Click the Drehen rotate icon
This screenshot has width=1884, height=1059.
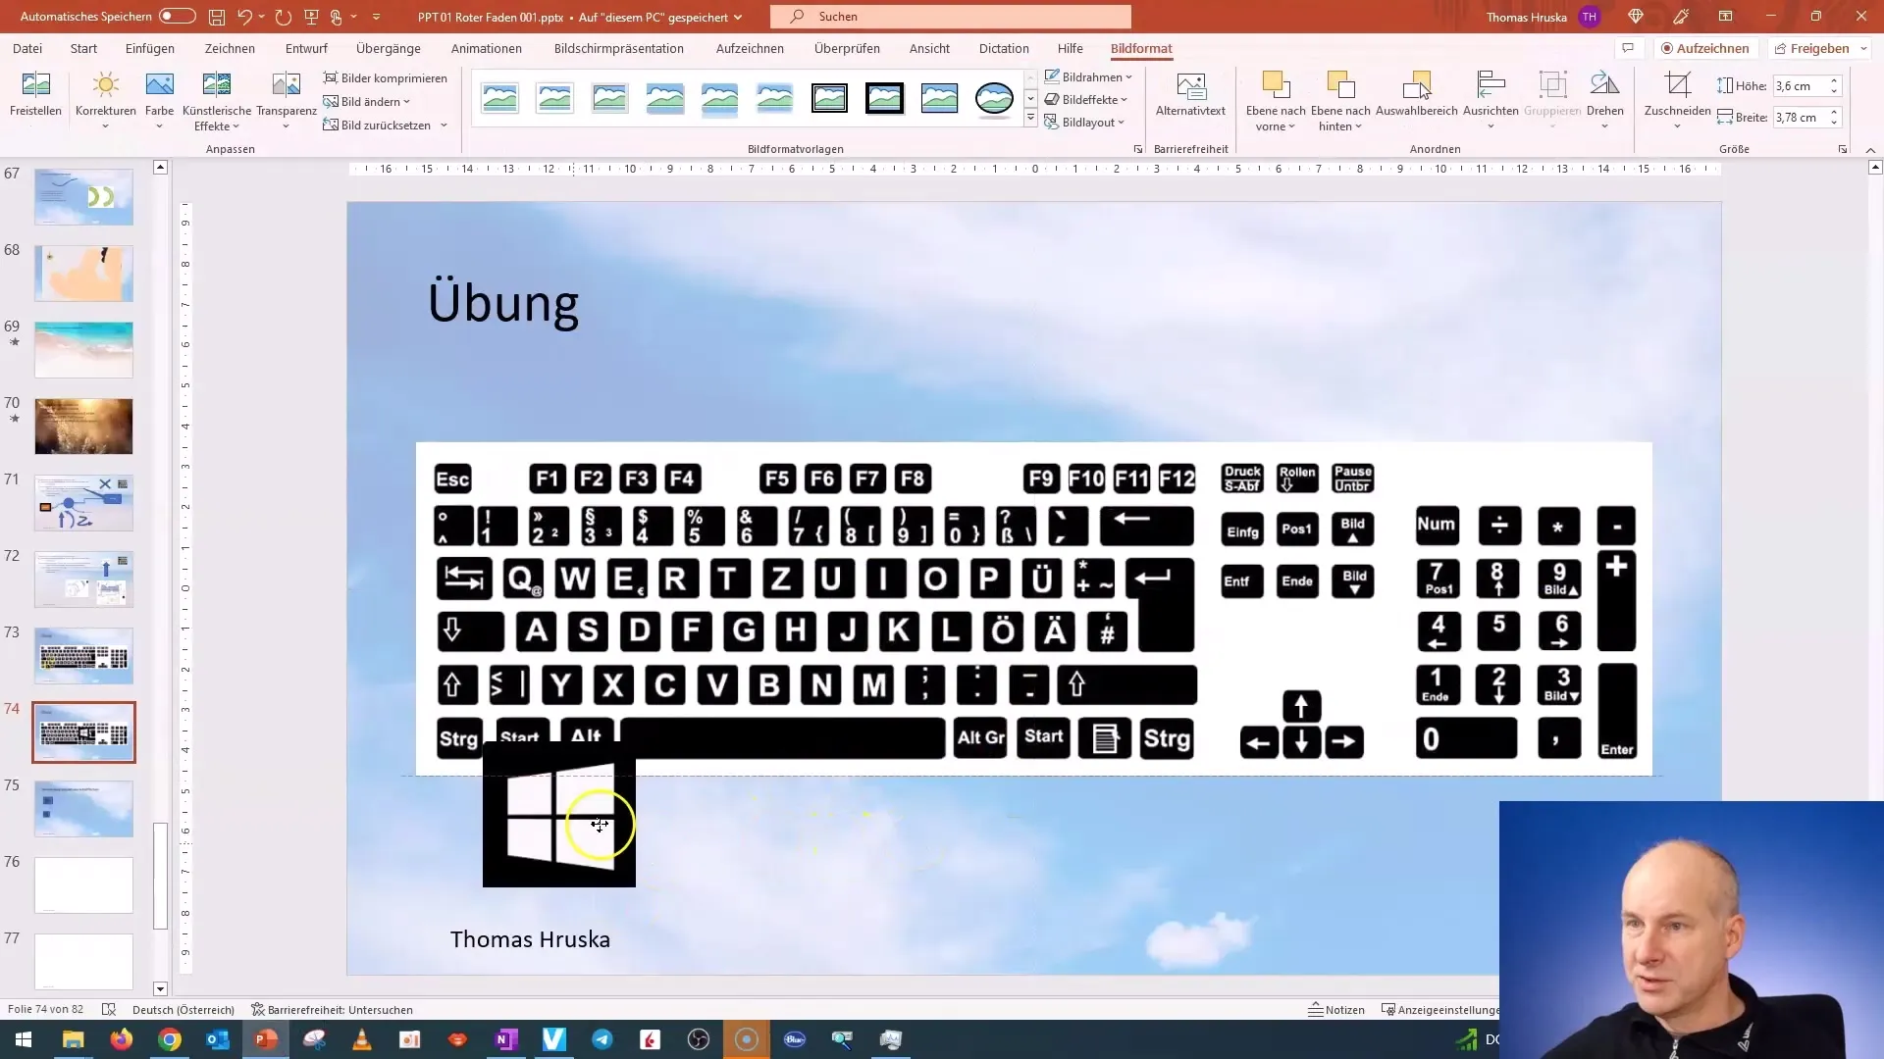(x=1604, y=86)
